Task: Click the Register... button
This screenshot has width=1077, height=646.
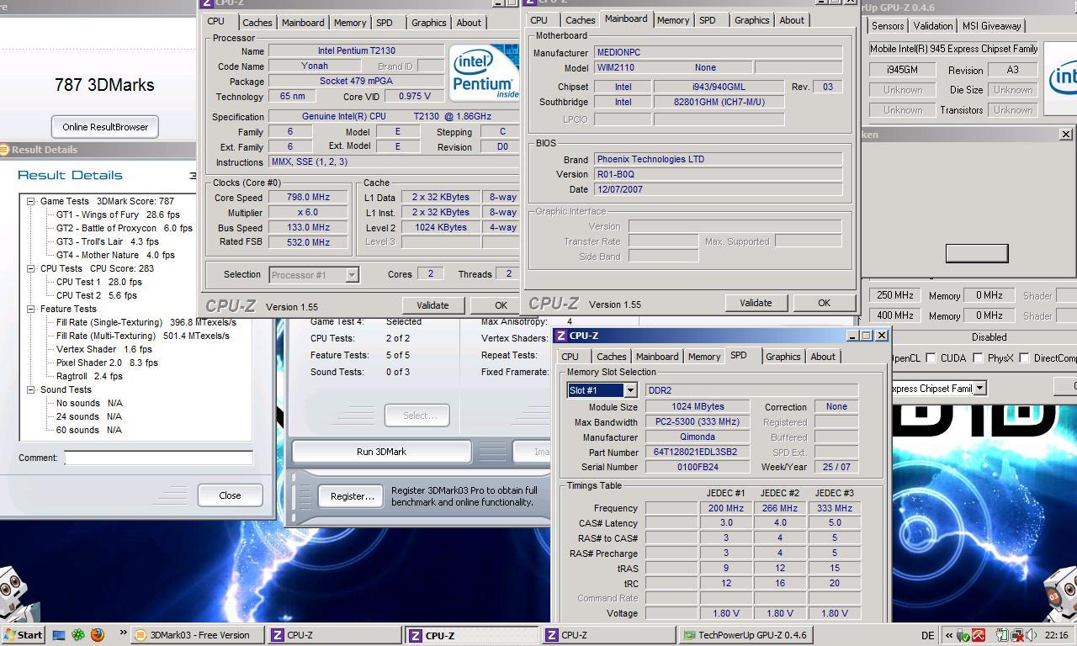Action: click(352, 496)
